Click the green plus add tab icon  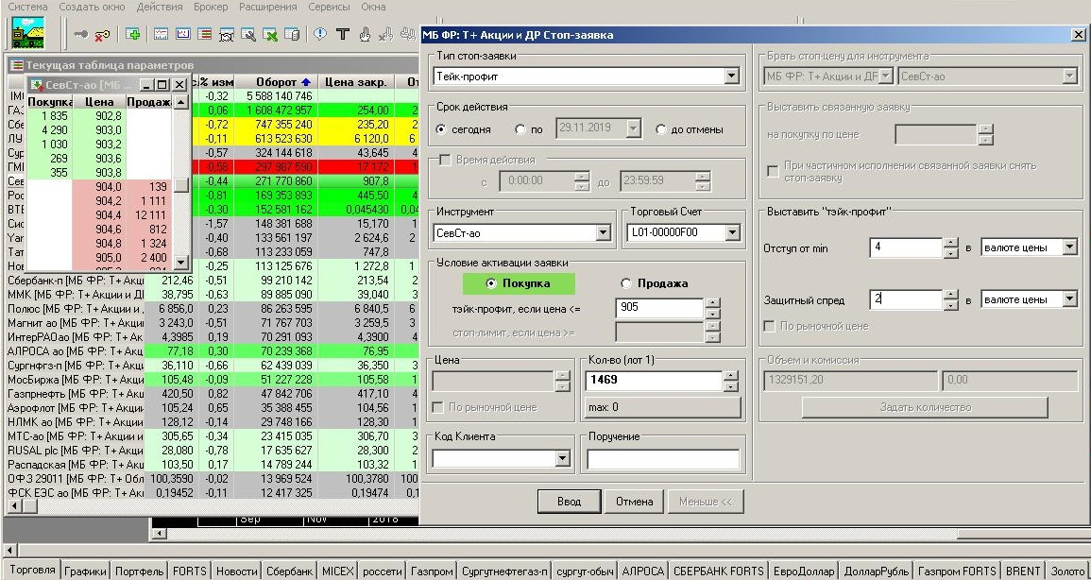(x=133, y=34)
